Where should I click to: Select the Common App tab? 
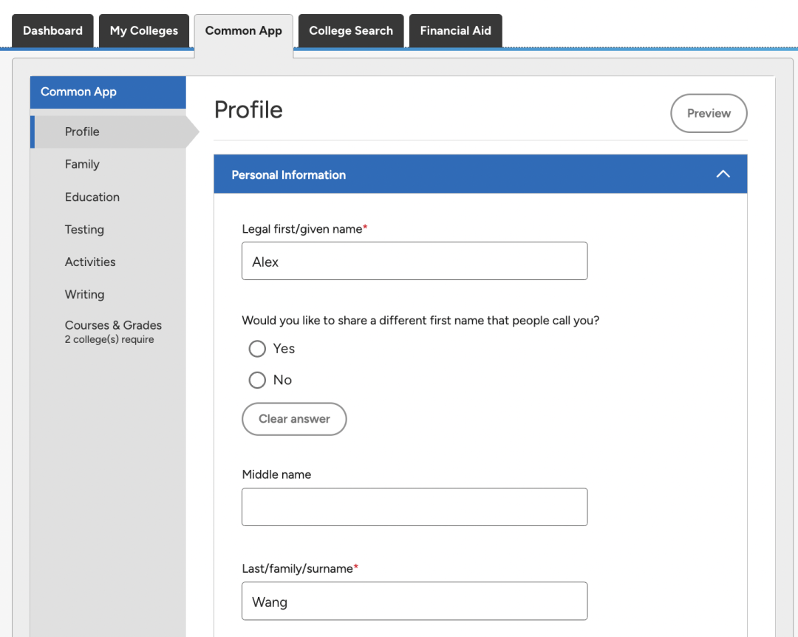[244, 31]
